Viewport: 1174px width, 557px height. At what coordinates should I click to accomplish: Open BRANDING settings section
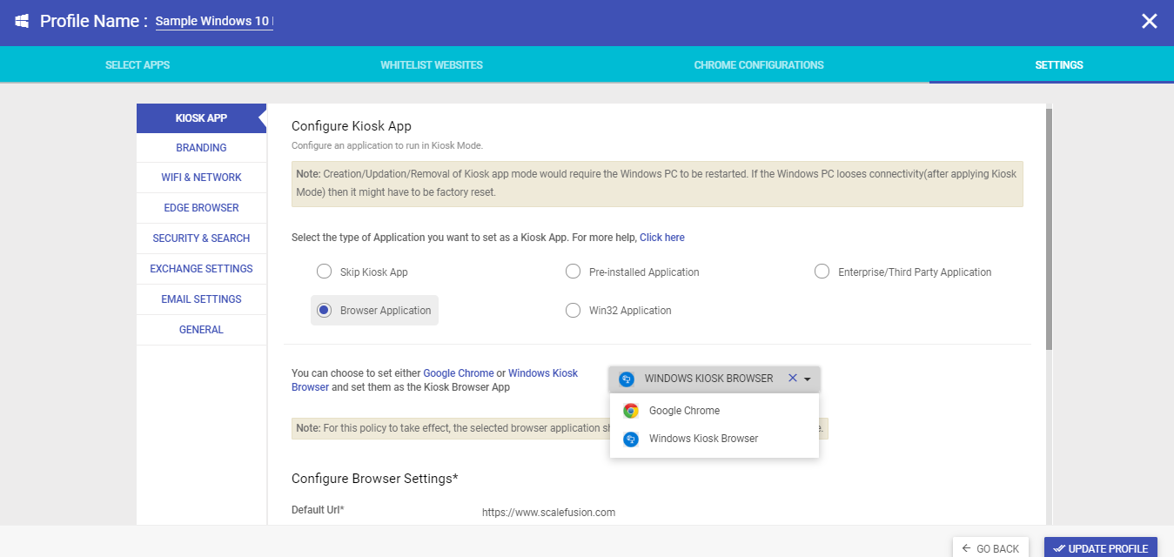(201, 148)
